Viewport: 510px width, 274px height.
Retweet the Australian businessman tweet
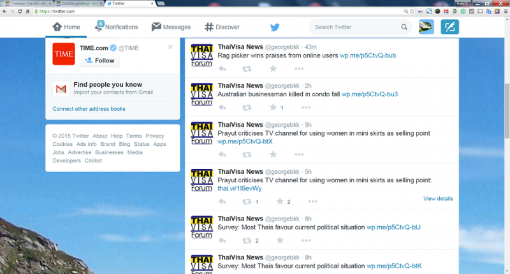(x=247, y=107)
